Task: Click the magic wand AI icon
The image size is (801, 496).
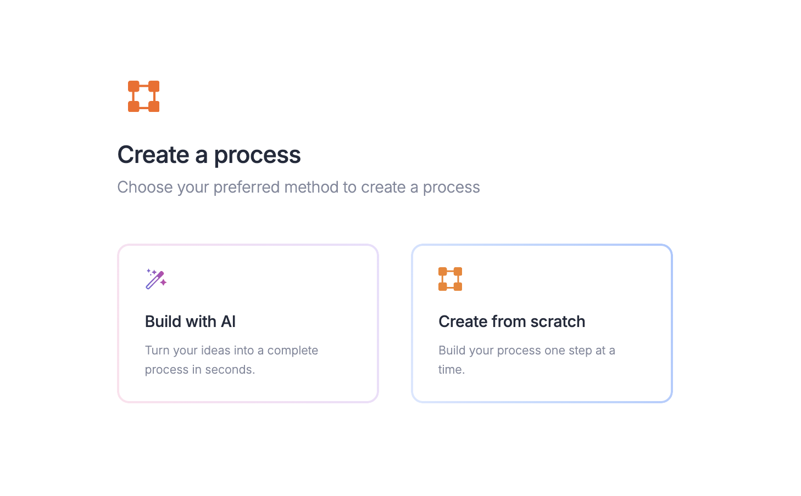Action: [155, 279]
